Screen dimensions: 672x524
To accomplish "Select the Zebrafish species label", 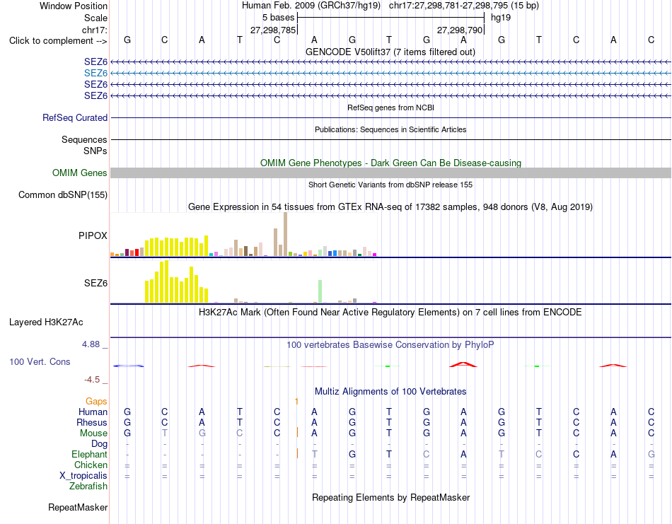I will pyautogui.click(x=88, y=487).
